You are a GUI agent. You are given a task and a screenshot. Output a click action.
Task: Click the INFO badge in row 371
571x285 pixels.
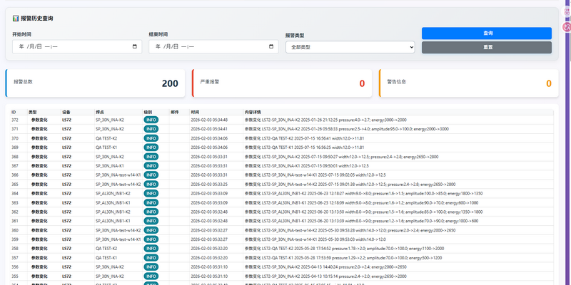pos(151,129)
